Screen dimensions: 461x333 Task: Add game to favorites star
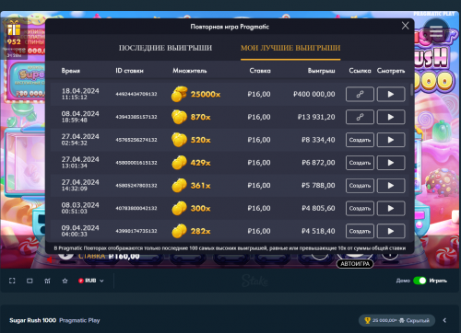click(65, 281)
